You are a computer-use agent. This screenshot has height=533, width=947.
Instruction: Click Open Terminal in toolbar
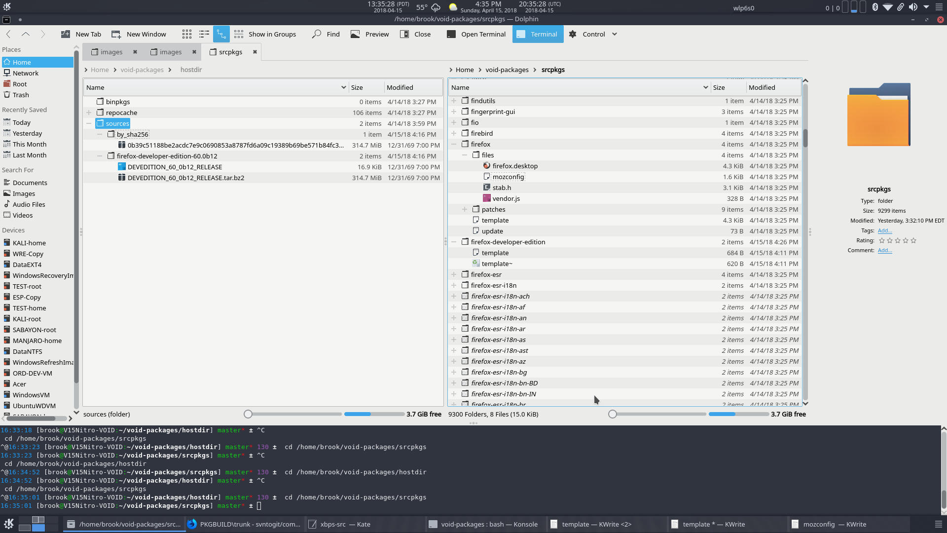476,34
